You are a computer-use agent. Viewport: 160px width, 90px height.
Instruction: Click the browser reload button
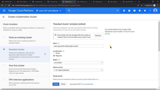(x=9, y=5)
